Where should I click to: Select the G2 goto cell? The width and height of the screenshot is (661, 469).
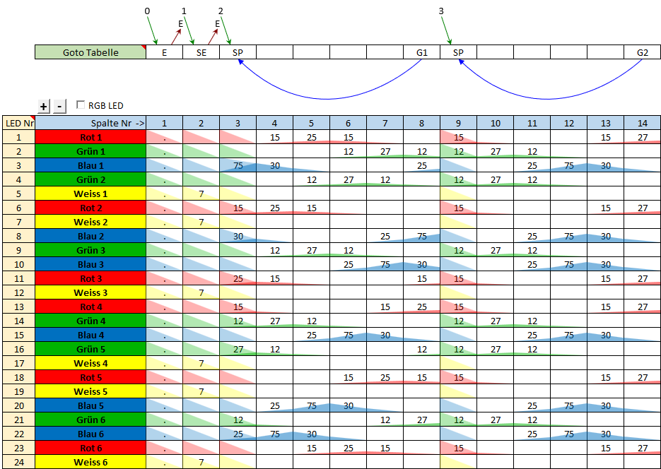pos(642,52)
